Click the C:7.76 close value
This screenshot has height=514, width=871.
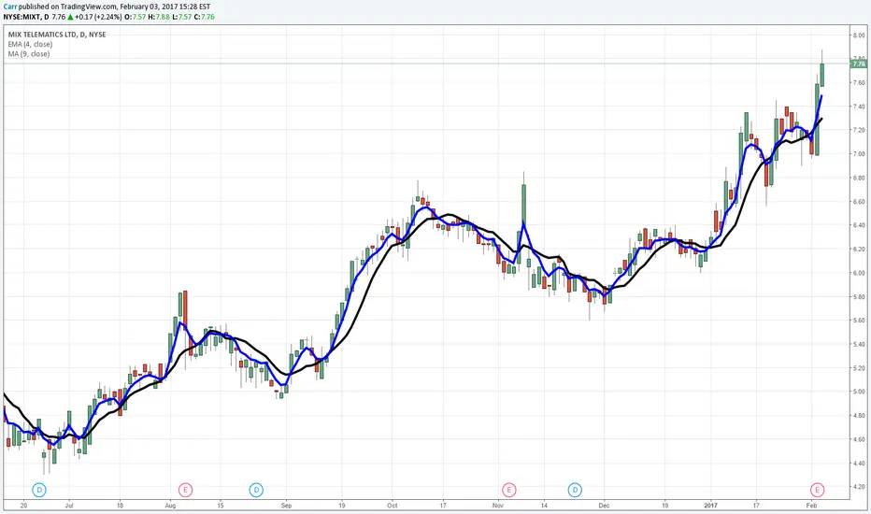[205, 17]
